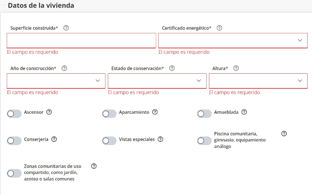
Task: Focus the Superficie construida input field
Action: pyautogui.click(x=81, y=40)
